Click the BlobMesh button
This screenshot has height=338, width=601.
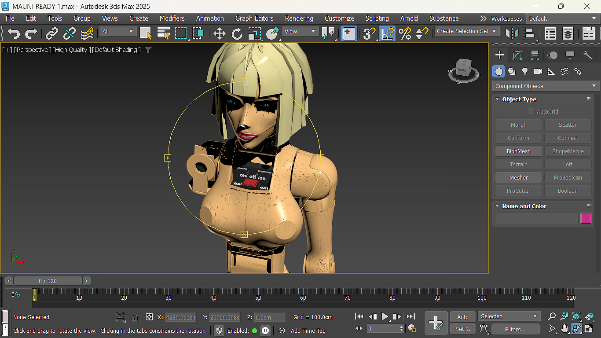(x=519, y=151)
